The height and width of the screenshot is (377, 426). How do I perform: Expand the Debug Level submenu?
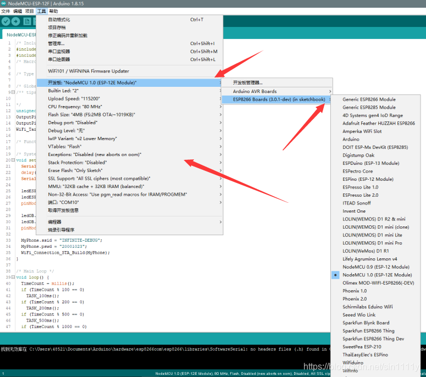130,130
